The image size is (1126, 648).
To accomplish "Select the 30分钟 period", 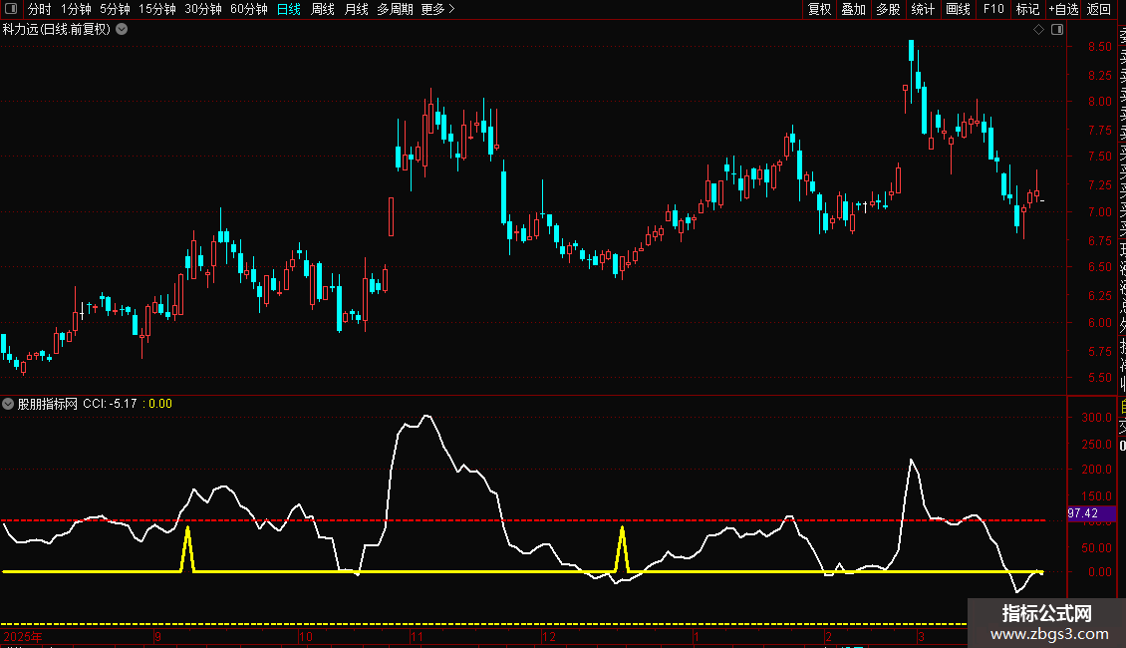I will tap(202, 9).
